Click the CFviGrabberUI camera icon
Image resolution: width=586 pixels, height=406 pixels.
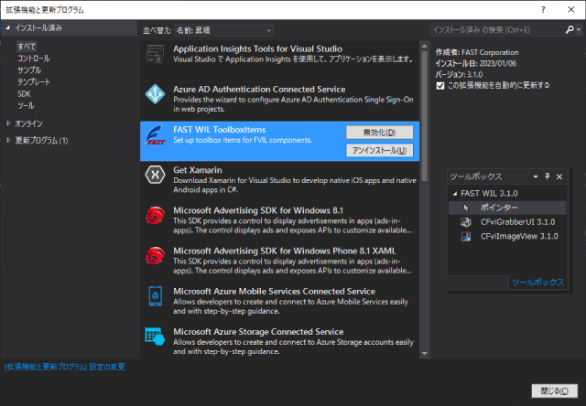(466, 222)
